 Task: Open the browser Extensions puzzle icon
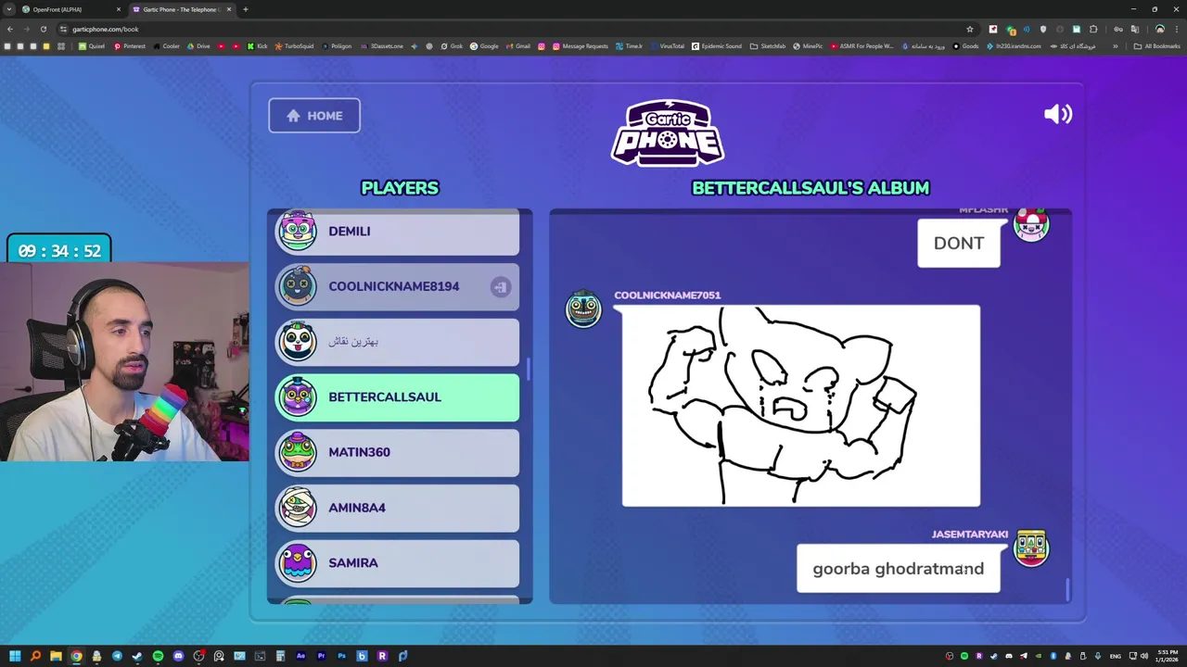1093,29
